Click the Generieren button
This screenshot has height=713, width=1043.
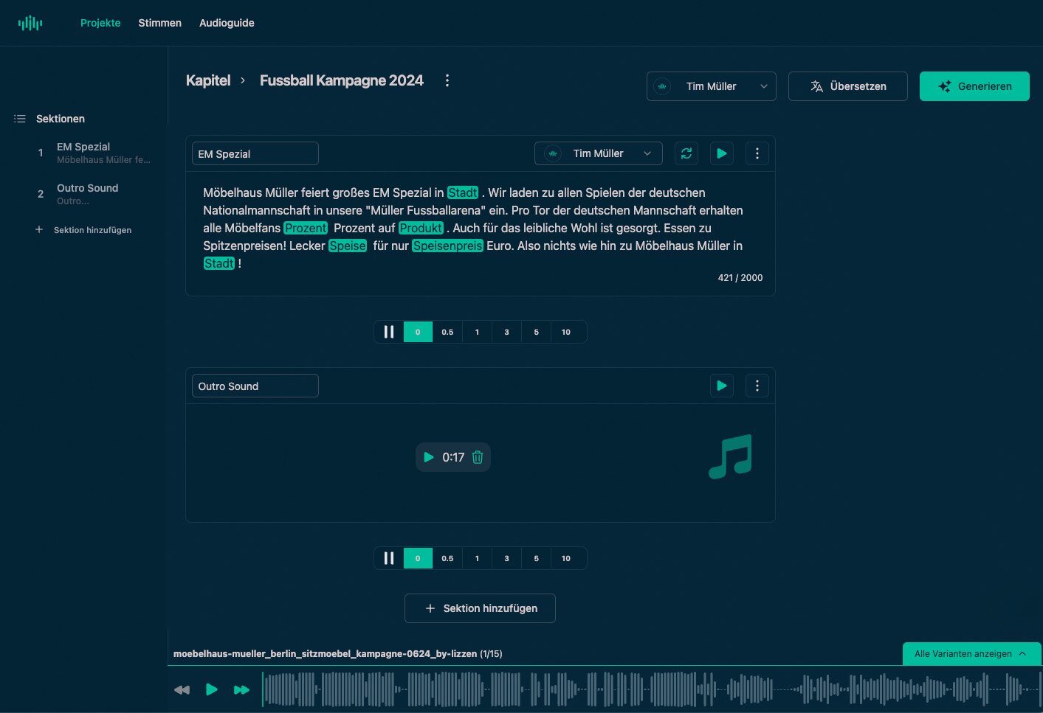coord(974,86)
